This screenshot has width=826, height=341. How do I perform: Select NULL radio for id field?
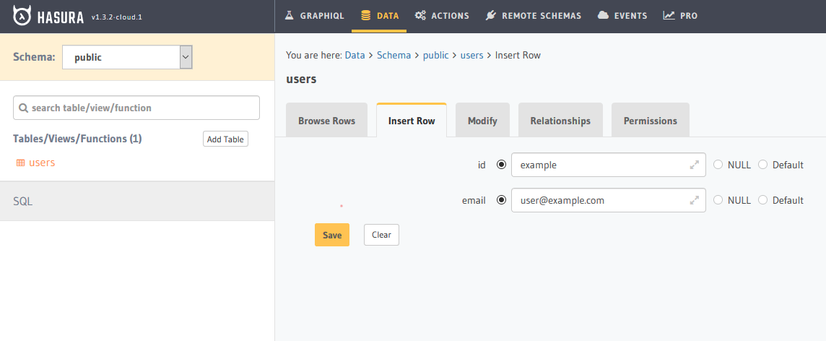tap(718, 165)
